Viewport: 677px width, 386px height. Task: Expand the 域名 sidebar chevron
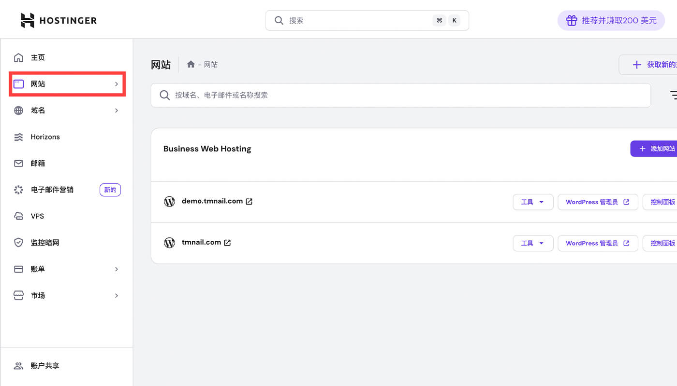pyautogui.click(x=117, y=110)
